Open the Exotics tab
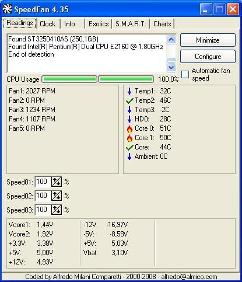Screen dimensions: 242x282 [x=99, y=24]
